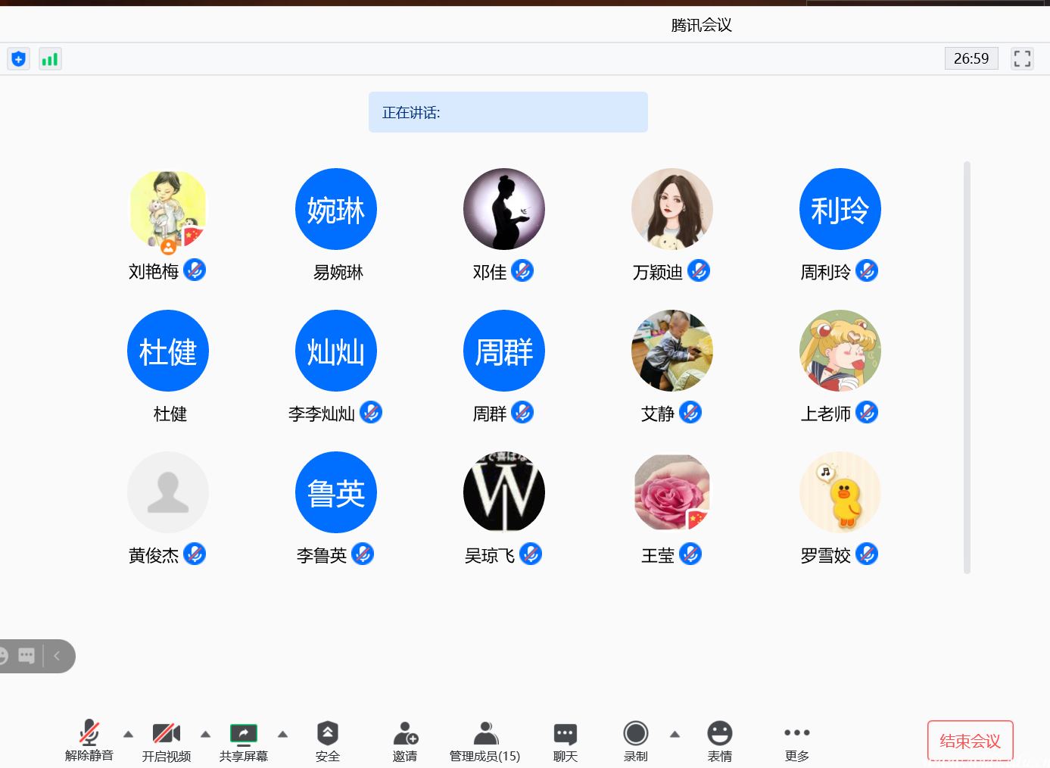Unmute microphone with 解除静音
The height and width of the screenshot is (768, 1050).
pyautogui.click(x=89, y=734)
